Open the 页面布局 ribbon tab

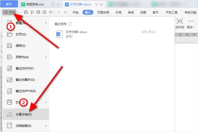point(103,12)
